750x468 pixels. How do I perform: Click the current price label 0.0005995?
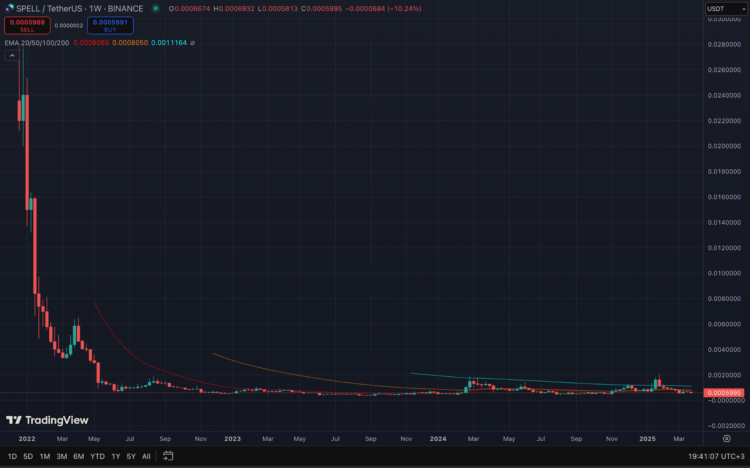[x=724, y=393]
